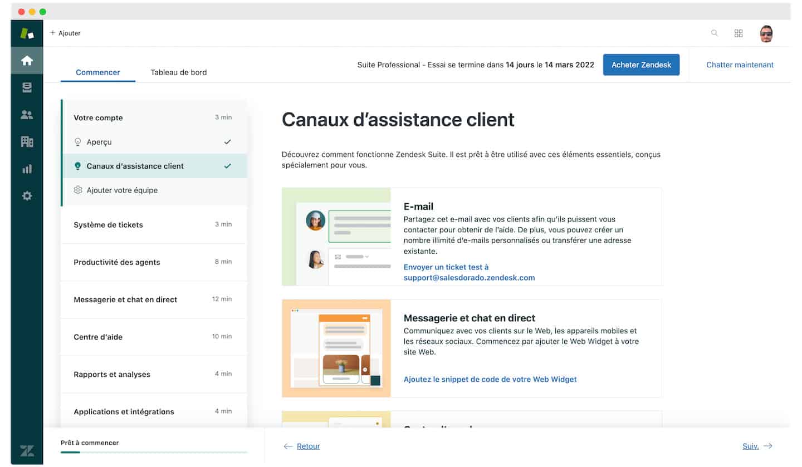Select the Canaux d'assistance client step
Viewport: 802px width, 467px height.
click(154, 166)
